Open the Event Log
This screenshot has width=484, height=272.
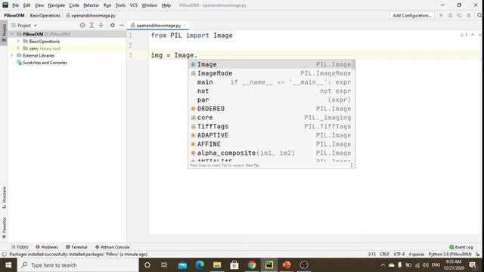coord(461,247)
